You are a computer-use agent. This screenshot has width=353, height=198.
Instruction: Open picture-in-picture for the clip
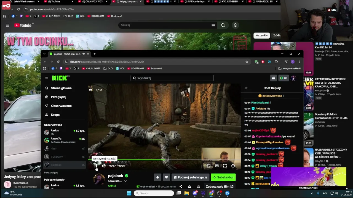point(209,166)
